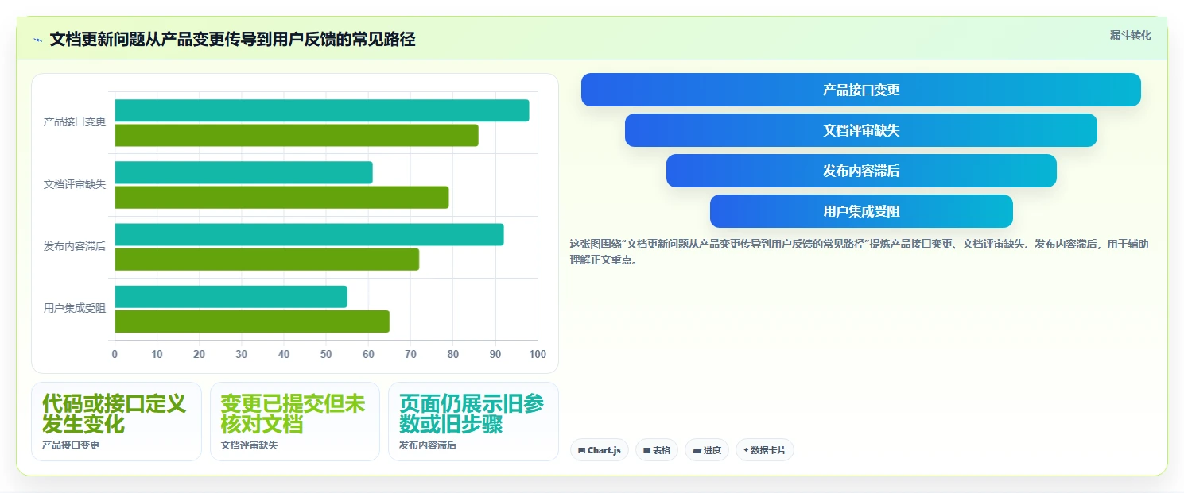Viewport: 1184px width, 493px height.
Task: Click the x-axis tick label 0
Action: click(115, 354)
